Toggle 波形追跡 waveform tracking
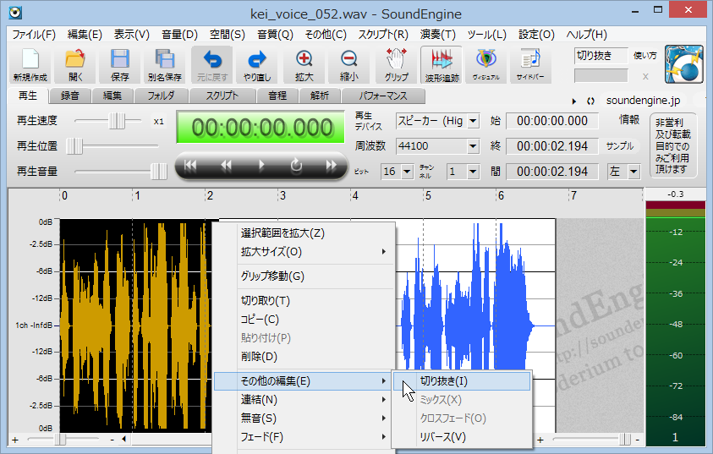The height and width of the screenshot is (454, 713). click(x=442, y=64)
